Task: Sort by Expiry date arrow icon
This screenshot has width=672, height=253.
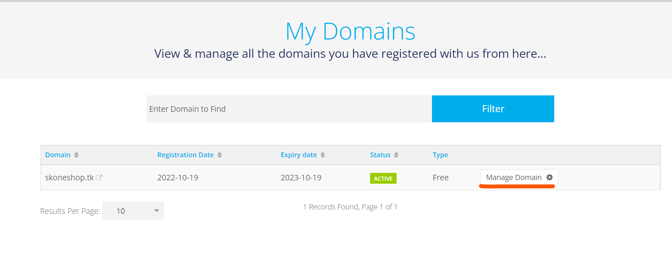Action: tap(323, 155)
